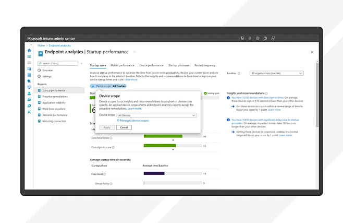The image size is (343, 223).
Task: Open the devices with slow sign-in times link
Action: click(258, 98)
